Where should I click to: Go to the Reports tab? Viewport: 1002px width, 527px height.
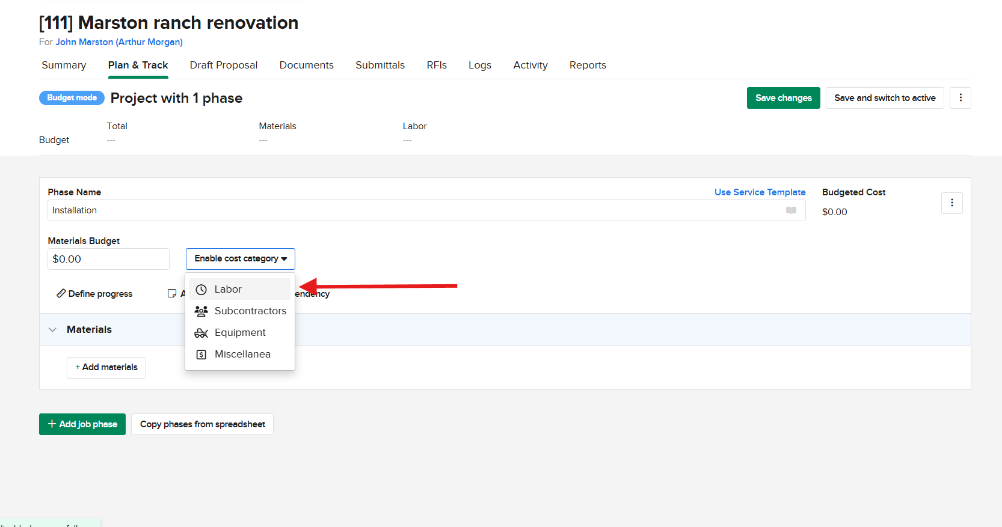point(587,65)
